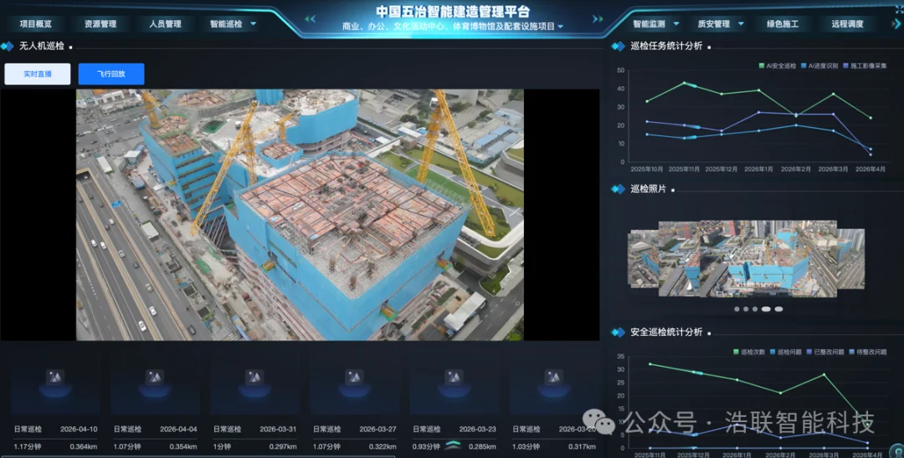Toggle the AI安全巡检 legend series

(777, 66)
